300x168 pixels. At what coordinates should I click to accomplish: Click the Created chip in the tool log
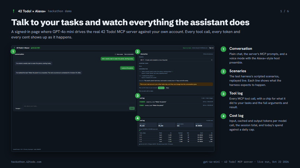pyautogui.click(x=141, y=105)
